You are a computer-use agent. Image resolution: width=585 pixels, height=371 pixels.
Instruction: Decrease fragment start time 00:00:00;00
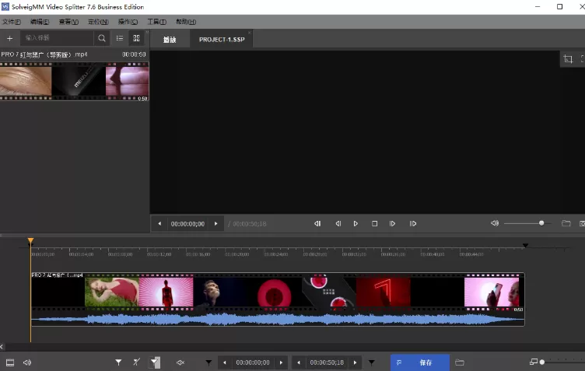[225, 362]
